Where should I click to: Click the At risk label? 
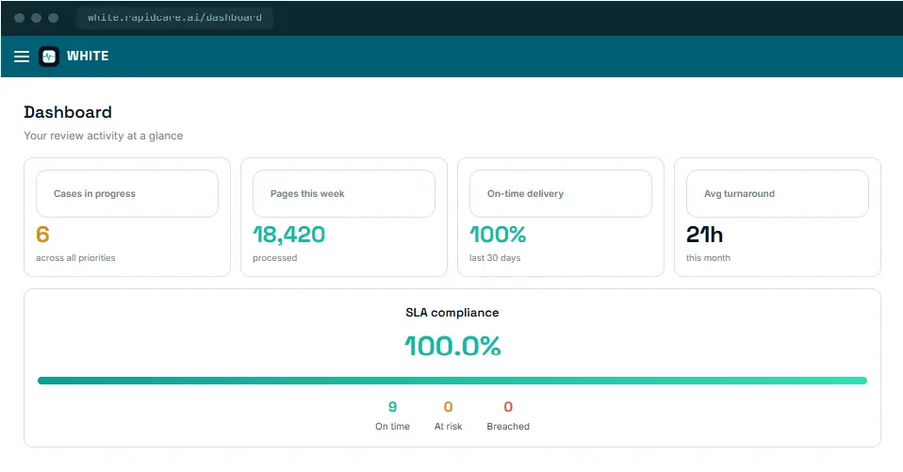(x=448, y=427)
